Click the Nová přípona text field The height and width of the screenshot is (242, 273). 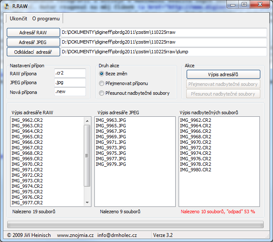[x=70, y=92]
